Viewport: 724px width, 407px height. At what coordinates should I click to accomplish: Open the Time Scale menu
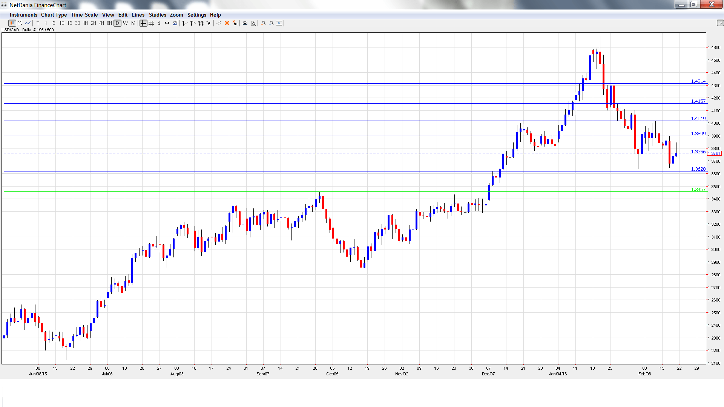click(x=84, y=15)
